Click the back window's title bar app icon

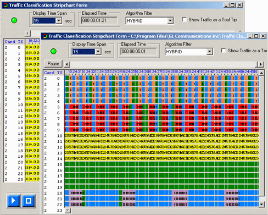[x=5, y=5]
